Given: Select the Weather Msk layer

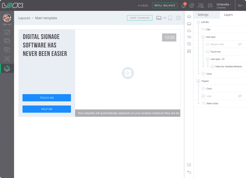Looking at the screenshot, I should click(220, 44).
